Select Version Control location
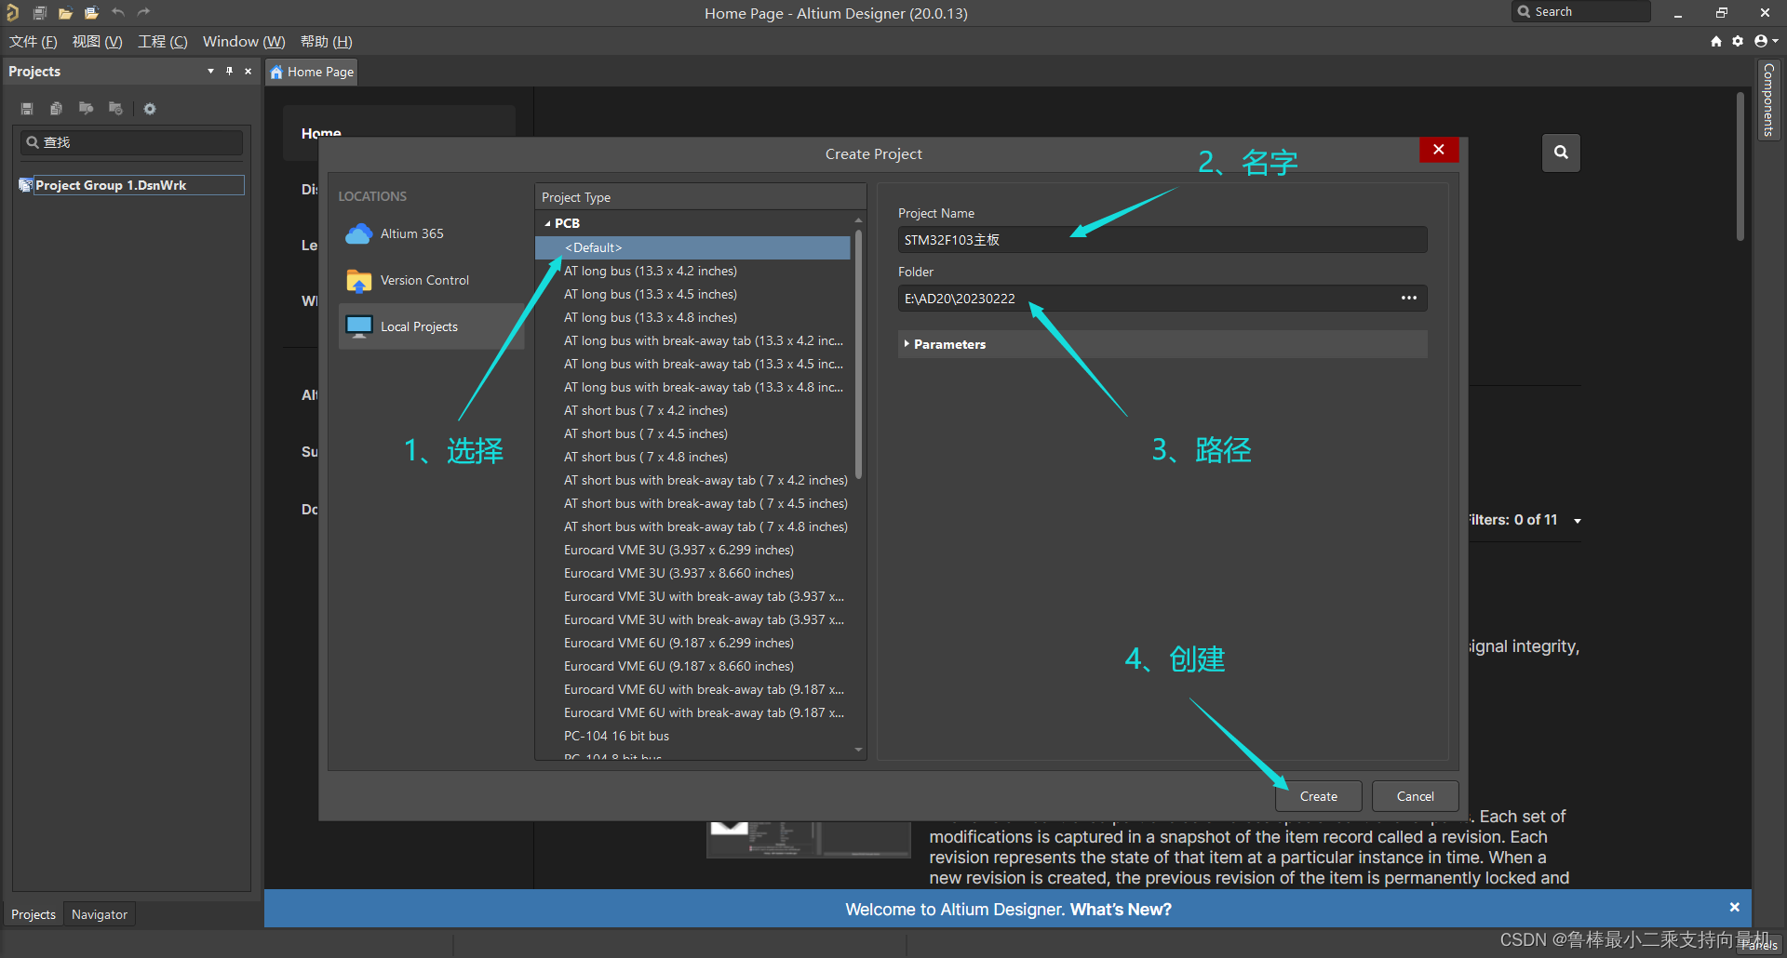1787x958 pixels. click(432, 280)
